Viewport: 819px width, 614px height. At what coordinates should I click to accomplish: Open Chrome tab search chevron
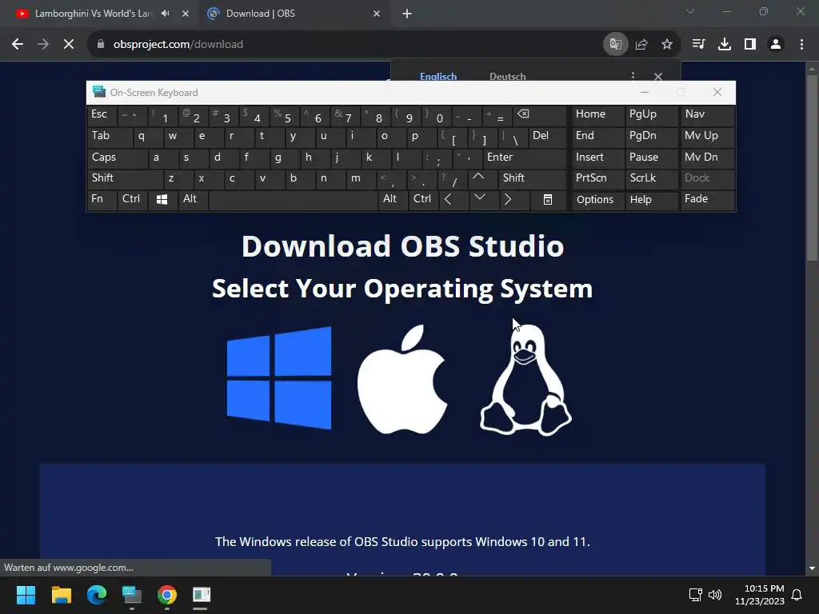pos(690,11)
